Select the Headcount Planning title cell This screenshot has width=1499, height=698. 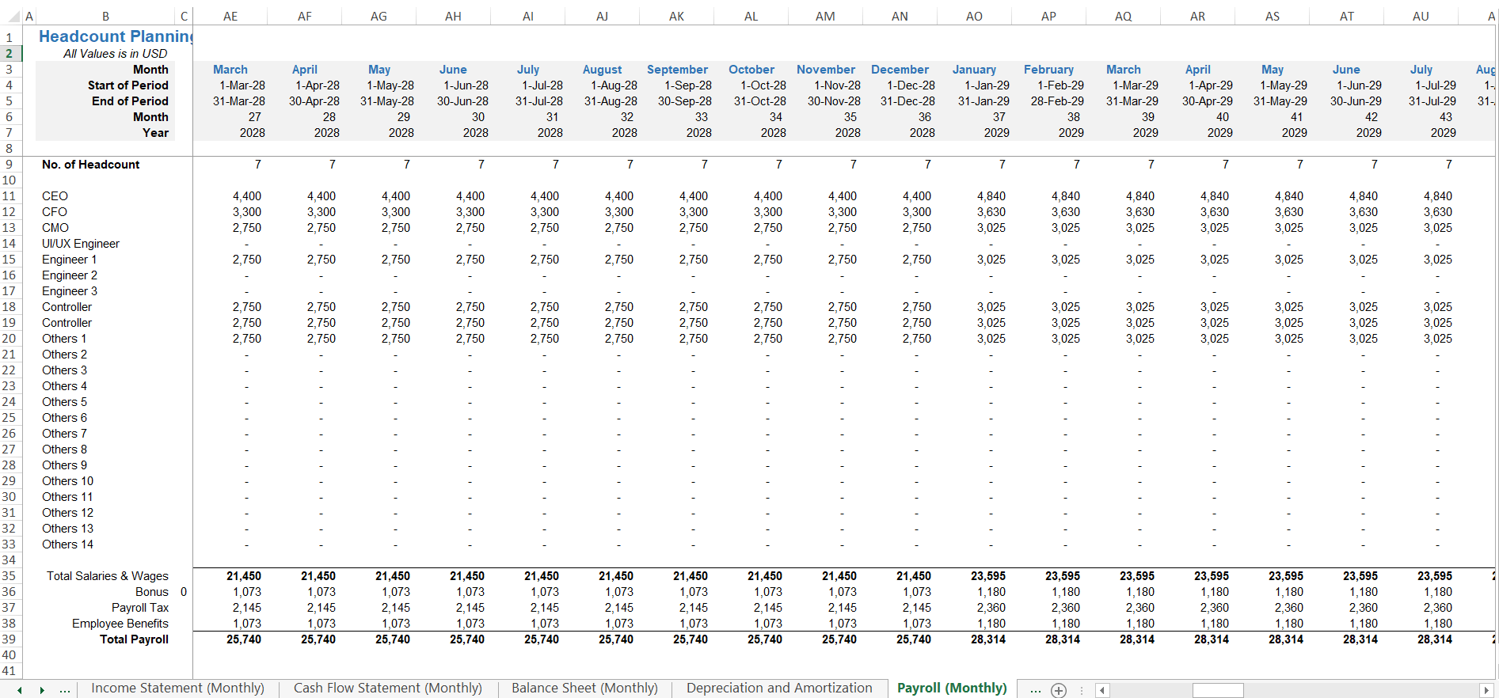pyautogui.click(x=115, y=36)
